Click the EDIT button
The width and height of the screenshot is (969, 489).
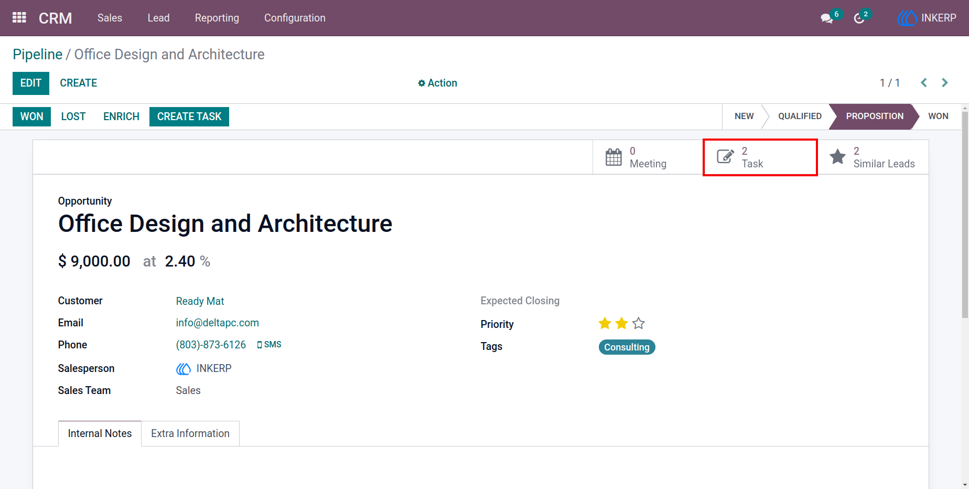(x=31, y=83)
